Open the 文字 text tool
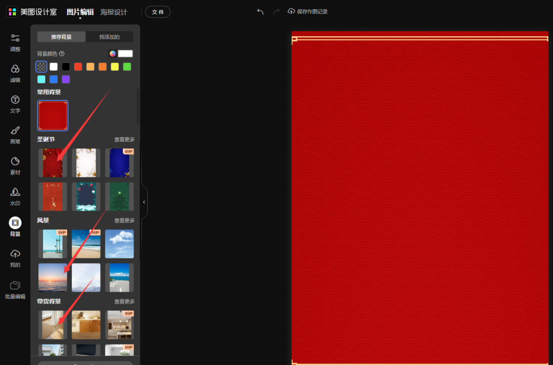 point(15,104)
